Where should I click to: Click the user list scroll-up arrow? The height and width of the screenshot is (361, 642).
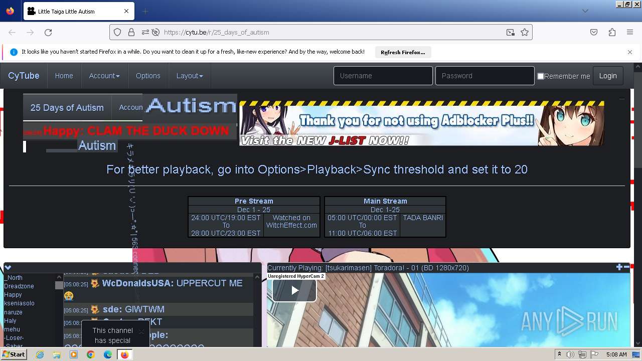tap(59, 277)
